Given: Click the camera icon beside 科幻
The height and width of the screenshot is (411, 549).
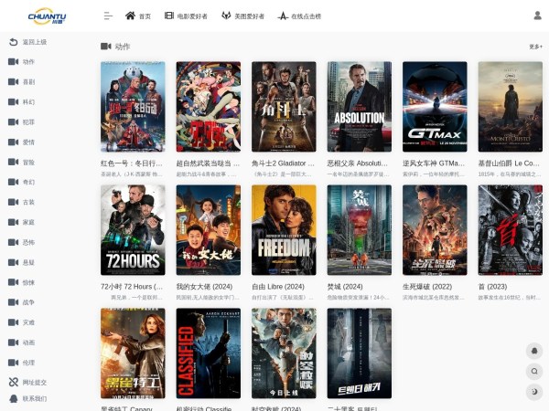Looking at the screenshot, I should pos(13,102).
